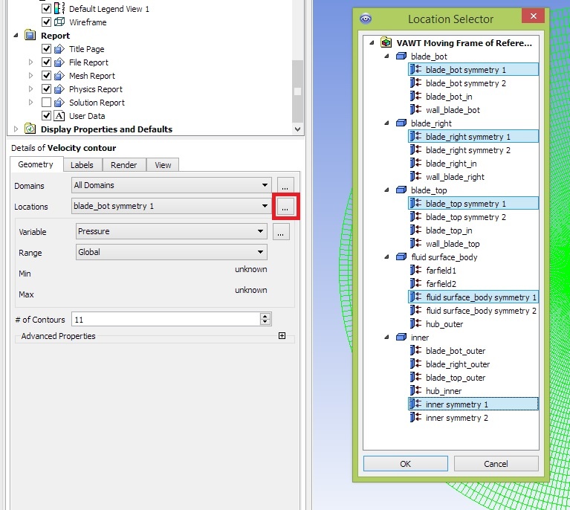Expand the Advanced Properties section

pyautogui.click(x=282, y=336)
